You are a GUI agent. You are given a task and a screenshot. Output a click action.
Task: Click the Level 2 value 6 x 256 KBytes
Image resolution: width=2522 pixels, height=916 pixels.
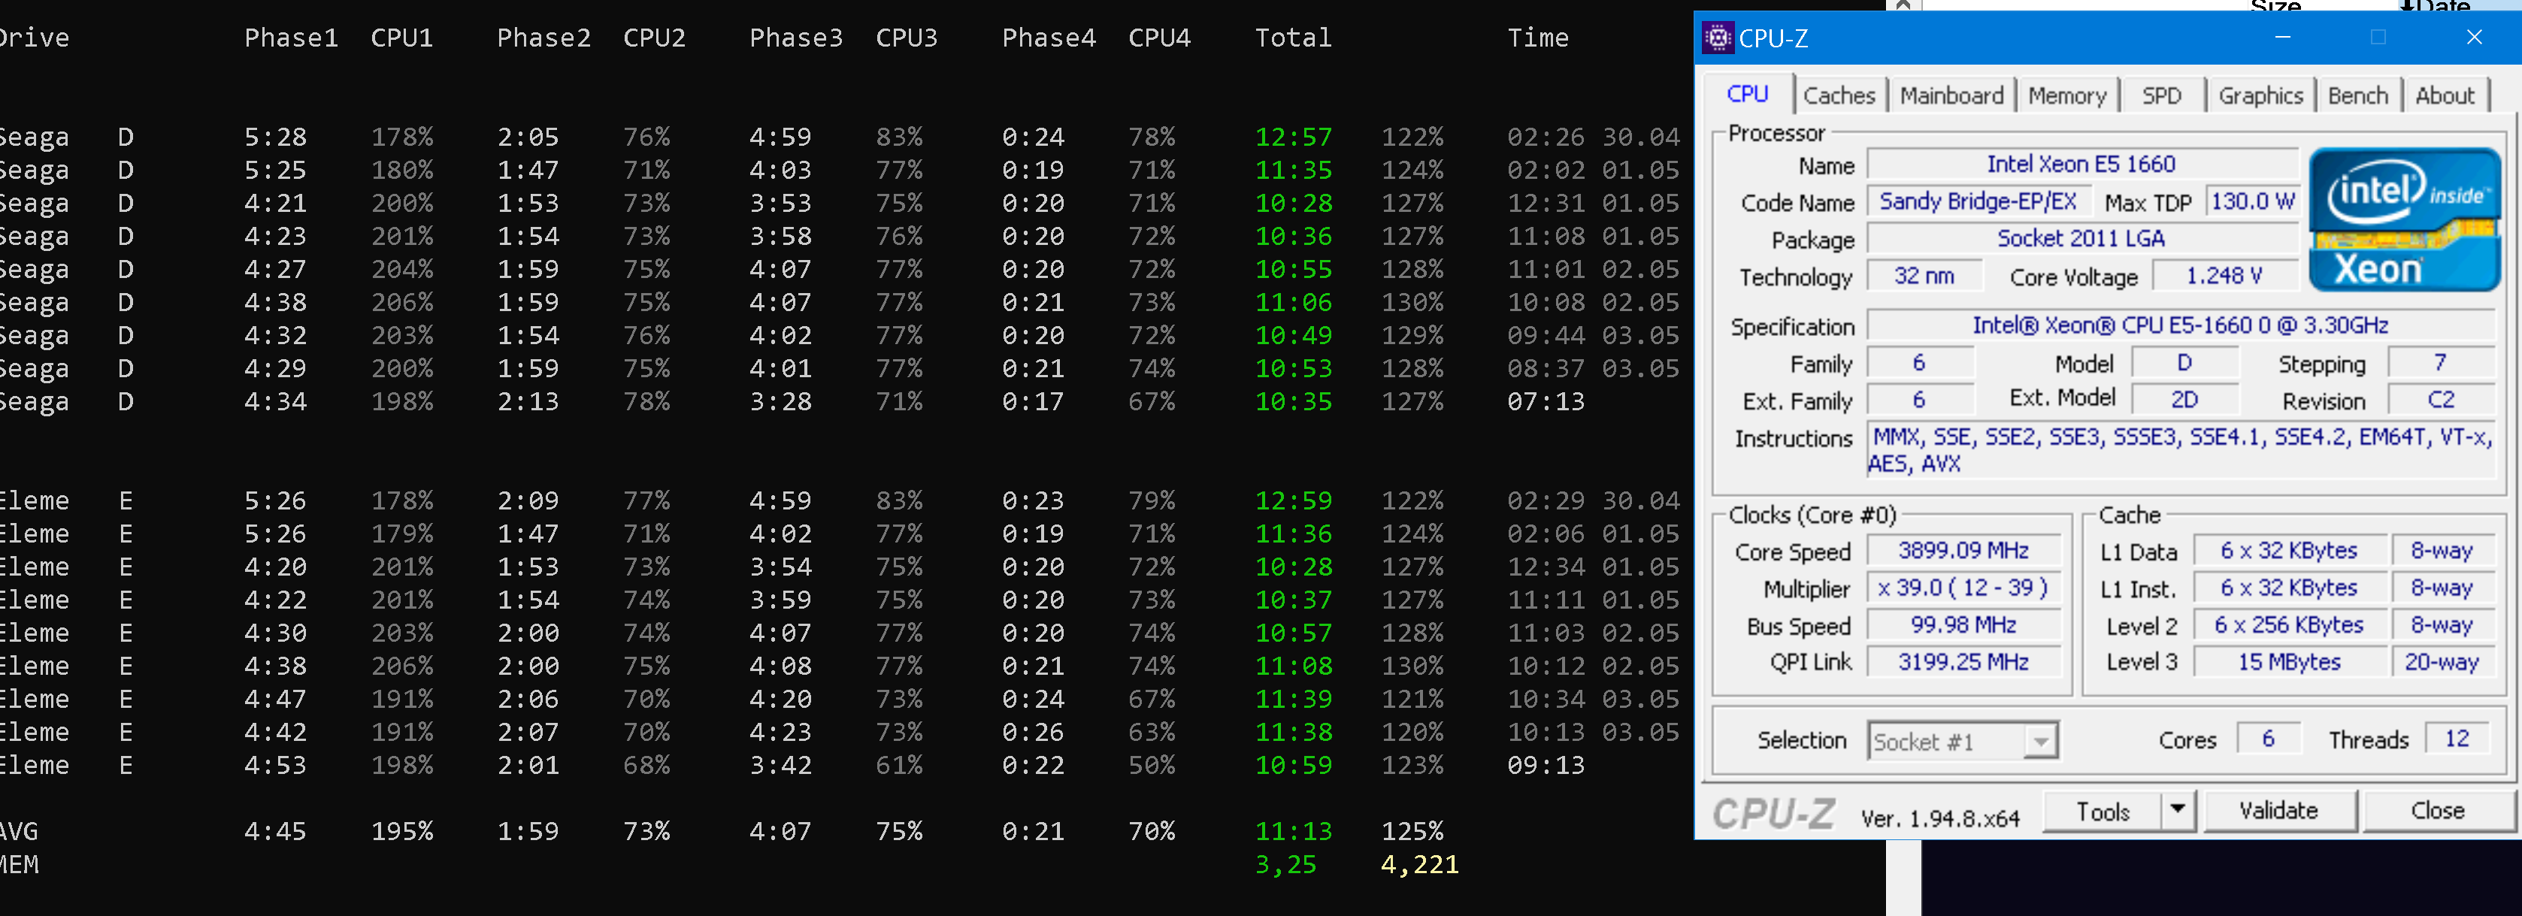tap(2288, 624)
